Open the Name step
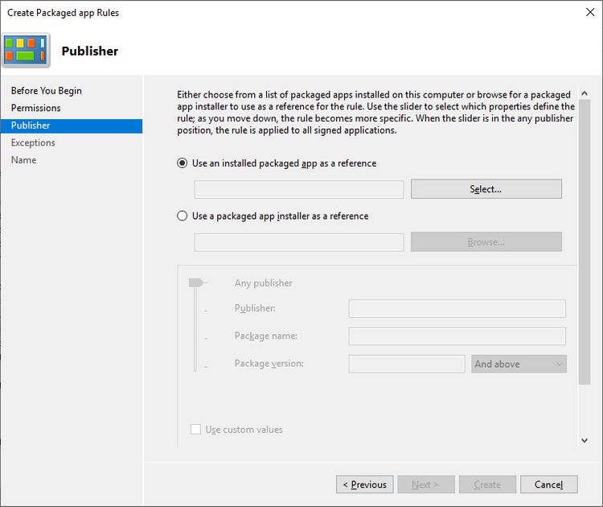The width and height of the screenshot is (603, 507). [24, 160]
